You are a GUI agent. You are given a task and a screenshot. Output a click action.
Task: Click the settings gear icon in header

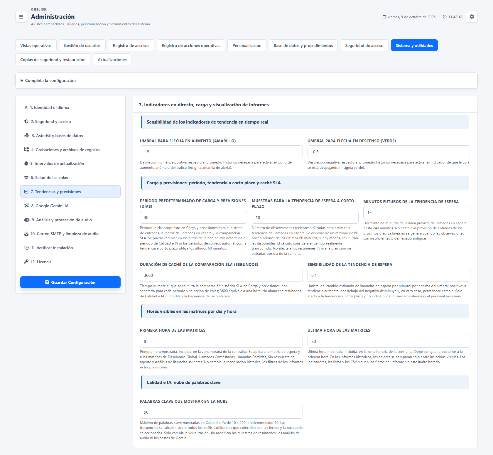[x=472, y=17]
